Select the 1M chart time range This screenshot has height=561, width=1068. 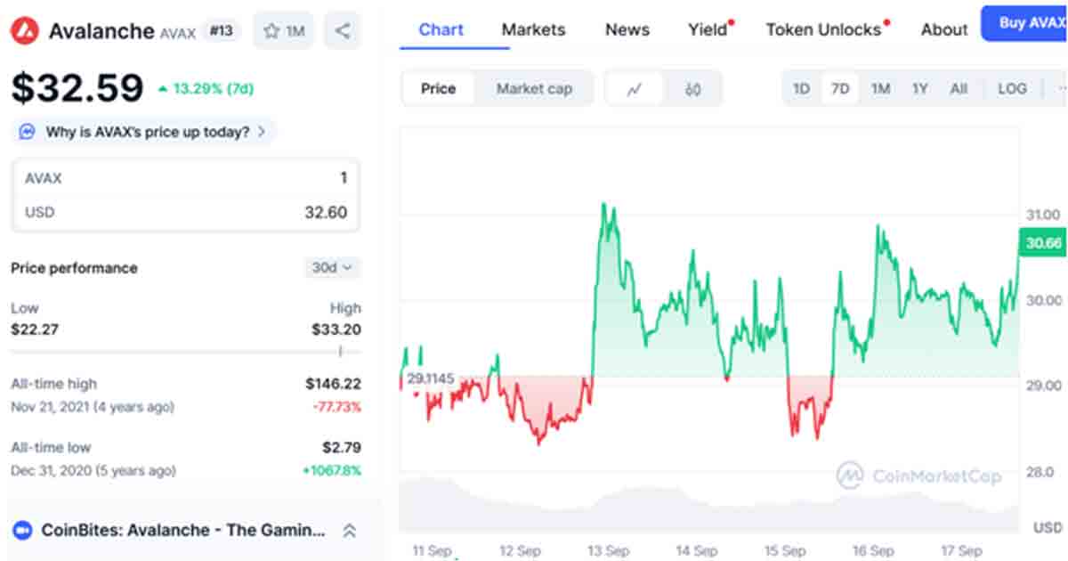click(x=880, y=89)
